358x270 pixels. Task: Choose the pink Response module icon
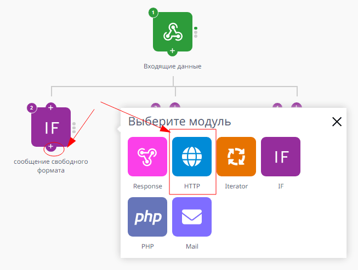point(147,157)
